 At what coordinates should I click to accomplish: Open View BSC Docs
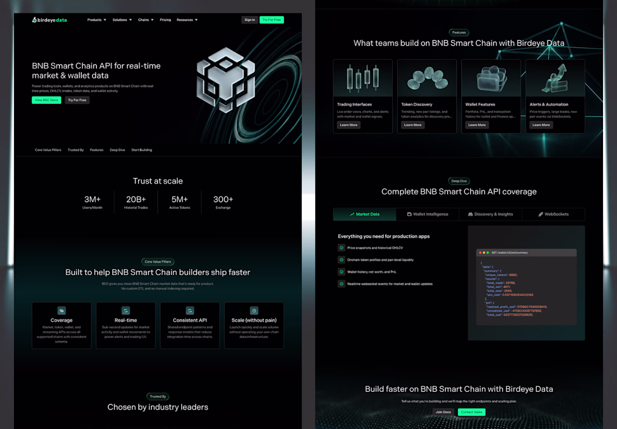[x=47, y=100]
